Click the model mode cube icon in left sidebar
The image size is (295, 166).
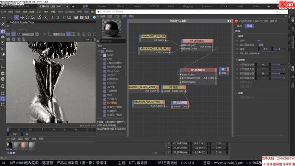click(x=3, y=31)
